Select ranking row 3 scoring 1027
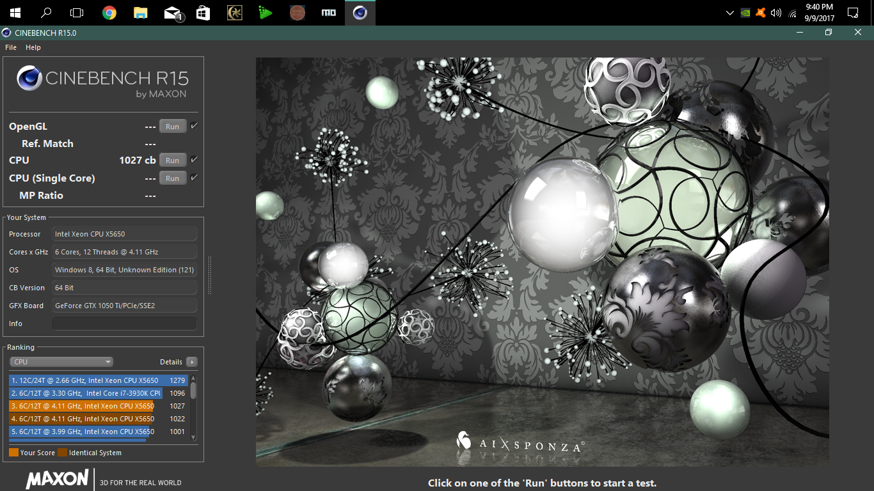 tap(99, 406)
